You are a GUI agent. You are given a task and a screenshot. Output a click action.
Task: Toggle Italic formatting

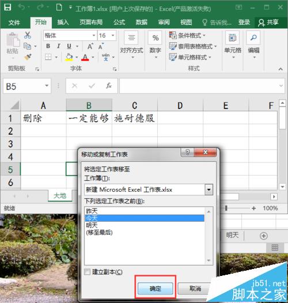pyautogui.click(x=58, y=46)
